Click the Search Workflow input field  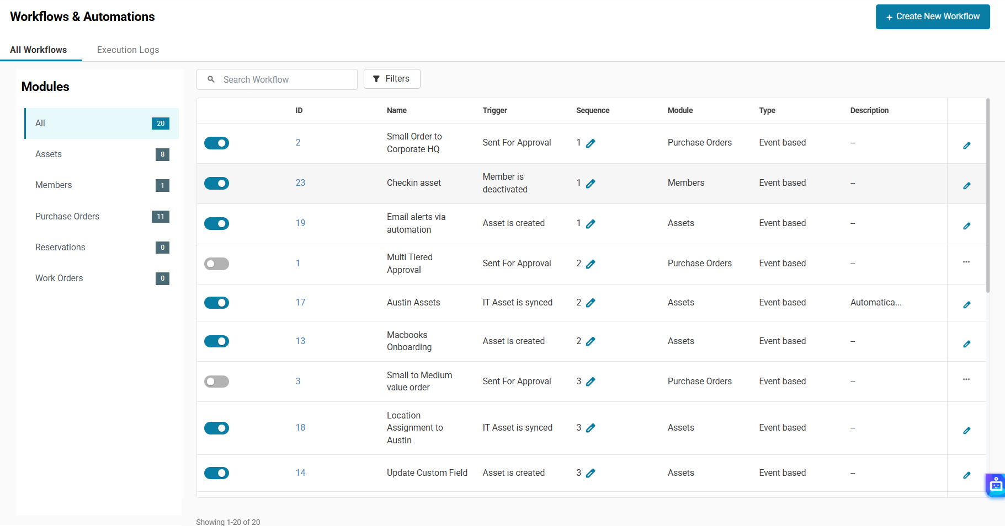[284, 79]
